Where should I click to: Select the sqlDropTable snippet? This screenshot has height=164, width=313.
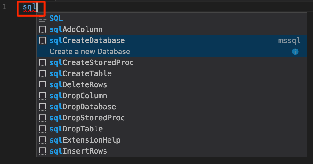tap(76, 129)
